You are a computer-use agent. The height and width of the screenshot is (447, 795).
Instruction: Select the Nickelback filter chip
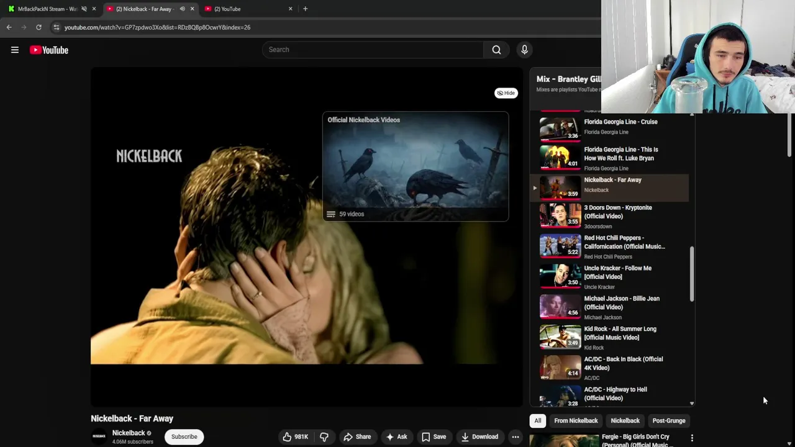[625, 421]
